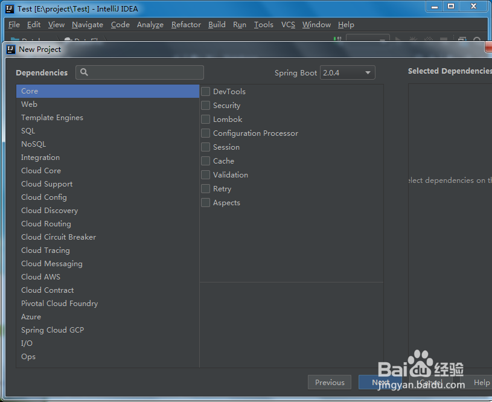Minimize the IntelliJ IDEA main window

pyautogui.click(x=435, y=7)
